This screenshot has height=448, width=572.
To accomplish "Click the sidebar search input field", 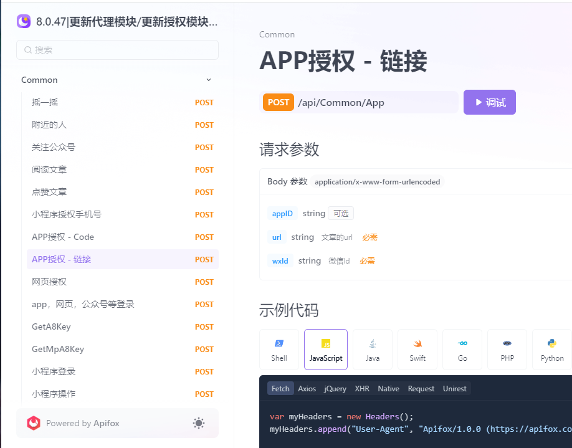I will [x=117, y=50].
